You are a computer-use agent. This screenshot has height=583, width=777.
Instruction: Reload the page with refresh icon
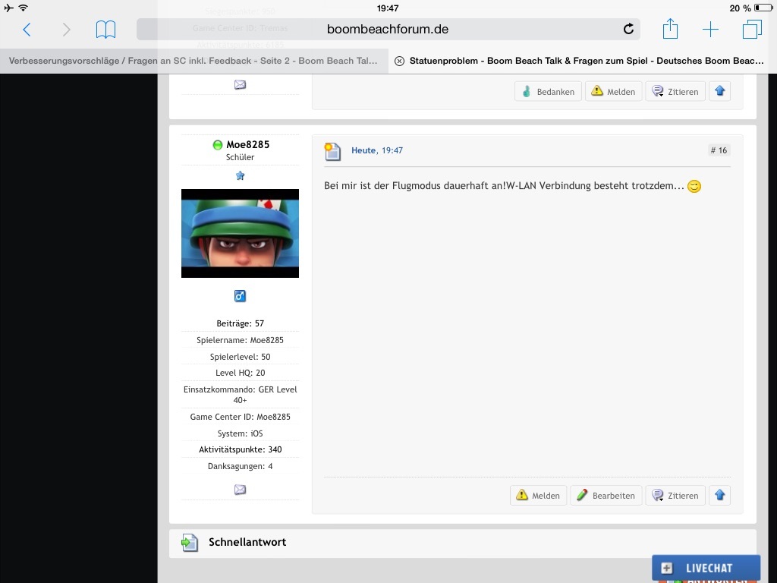tap(628, 30)
